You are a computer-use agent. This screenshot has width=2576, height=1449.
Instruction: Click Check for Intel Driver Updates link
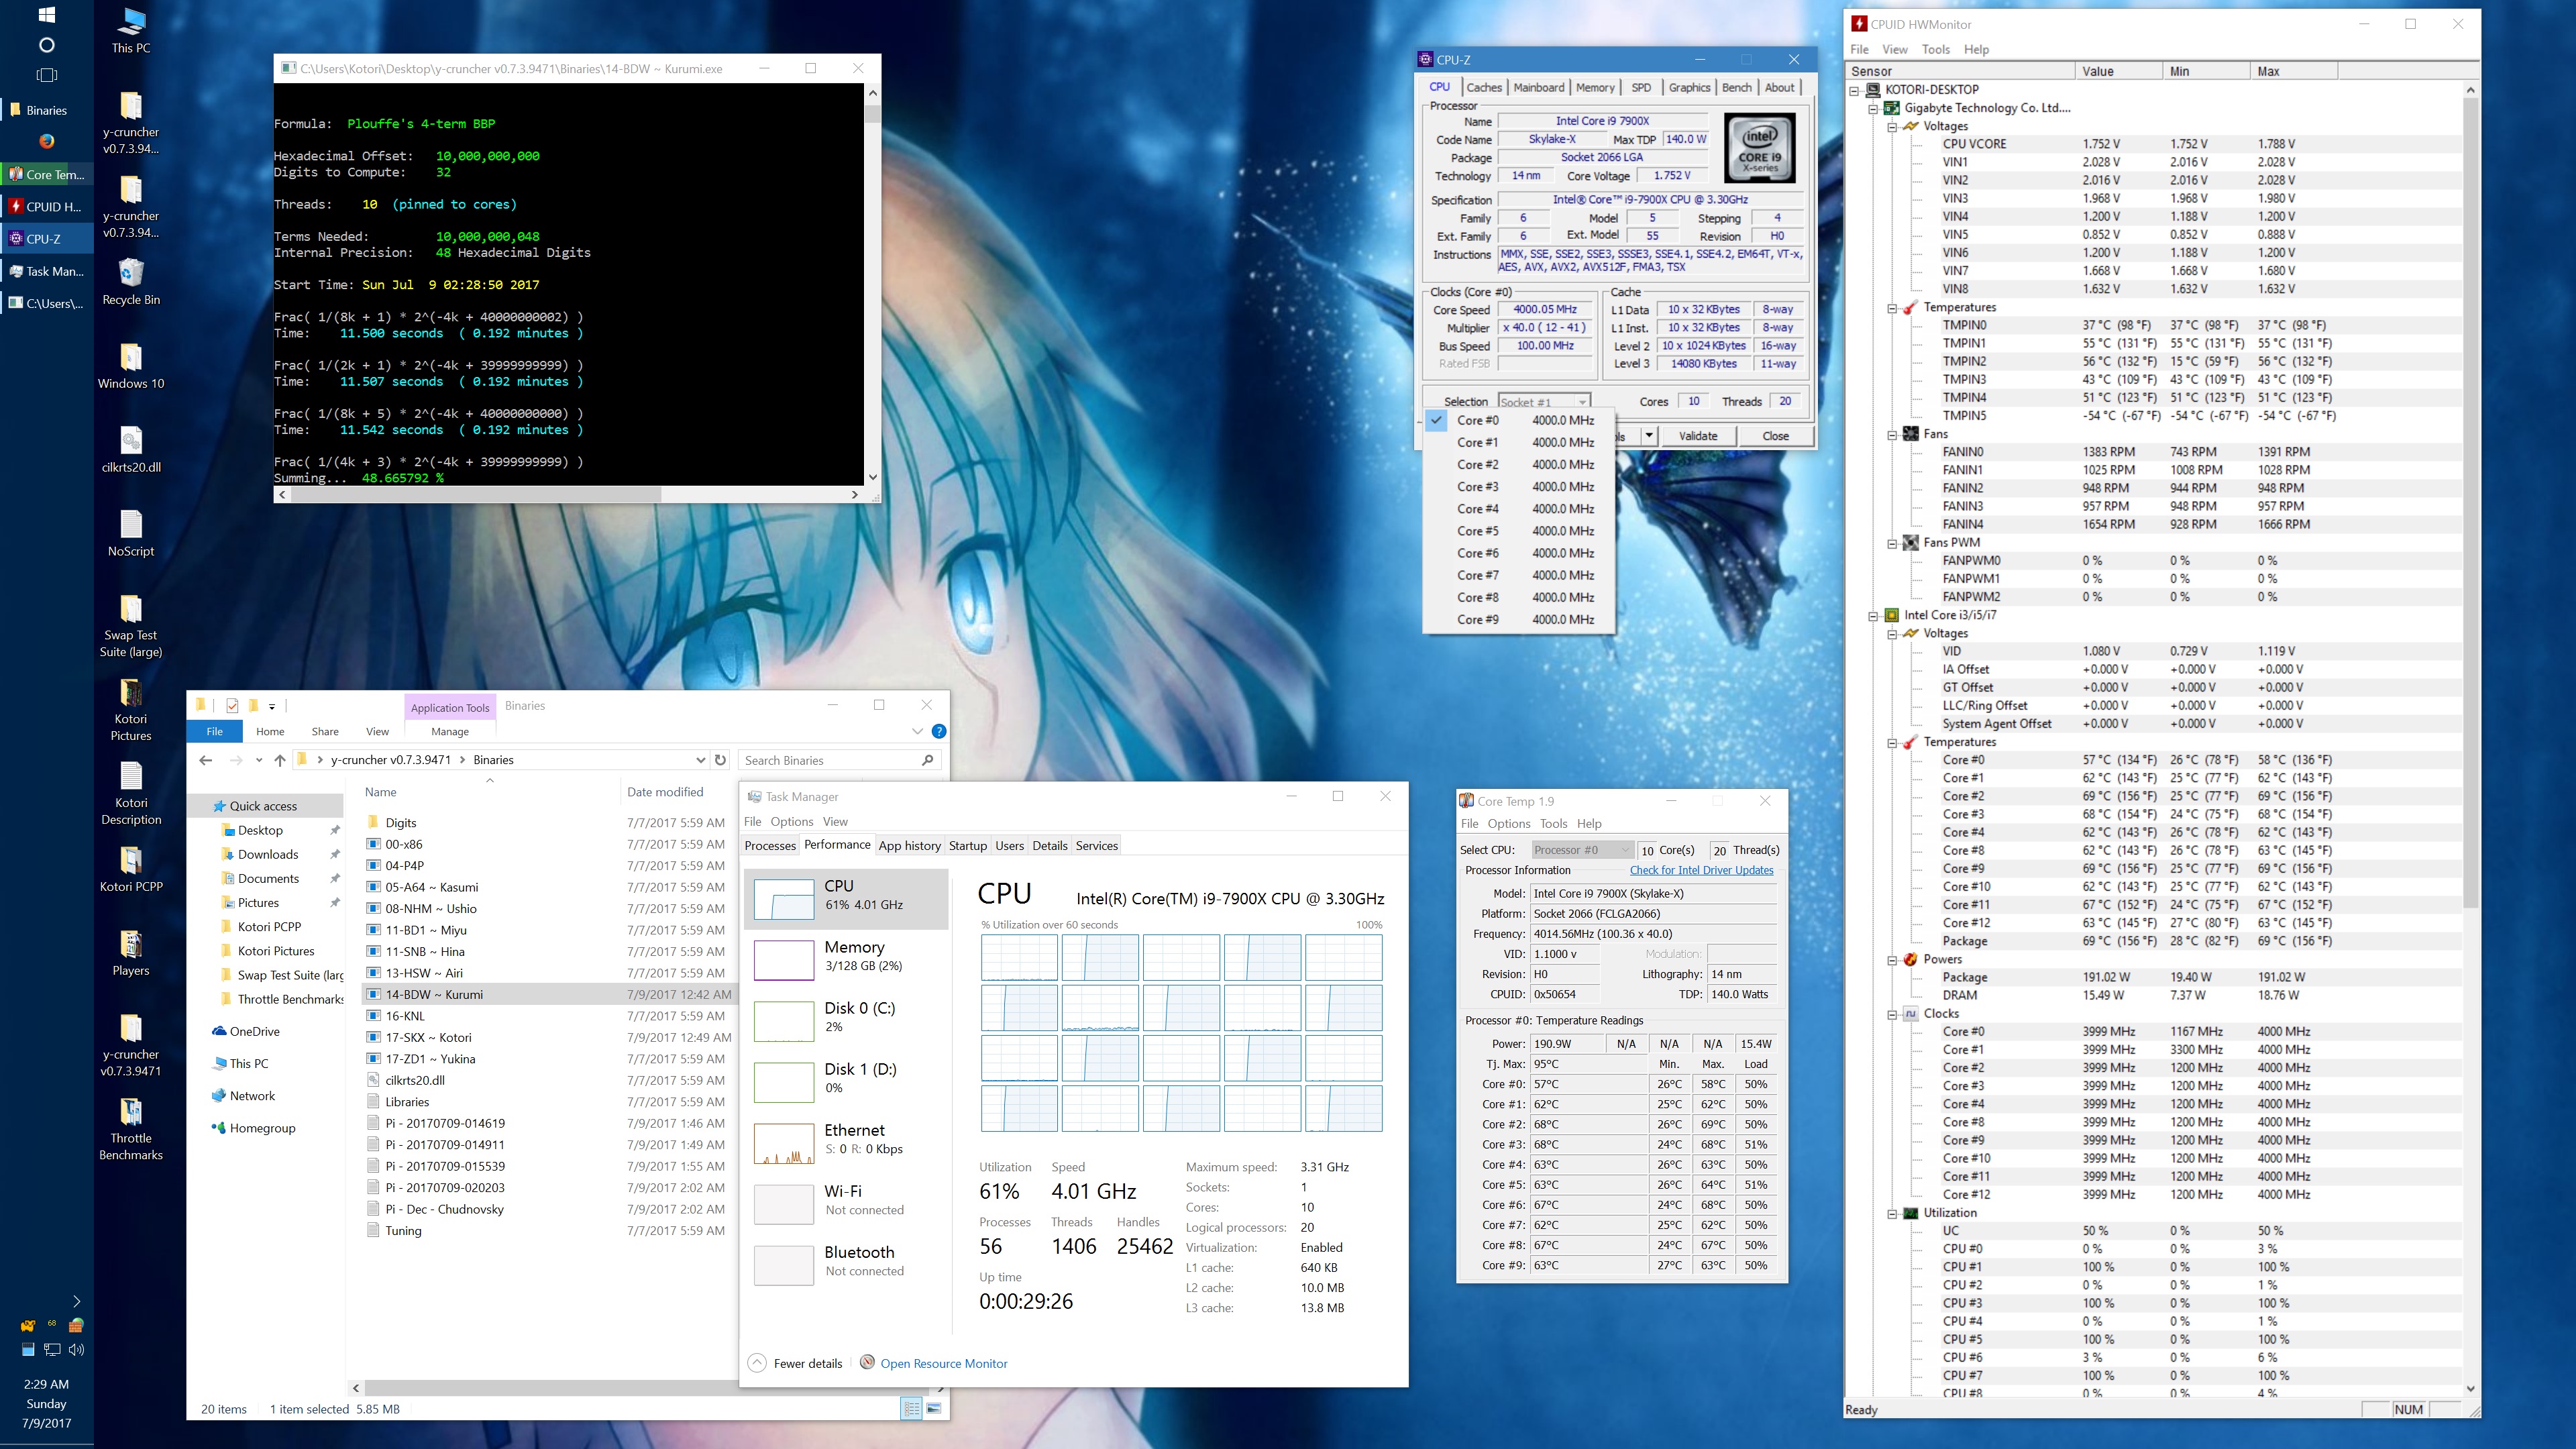(1701, 870)
